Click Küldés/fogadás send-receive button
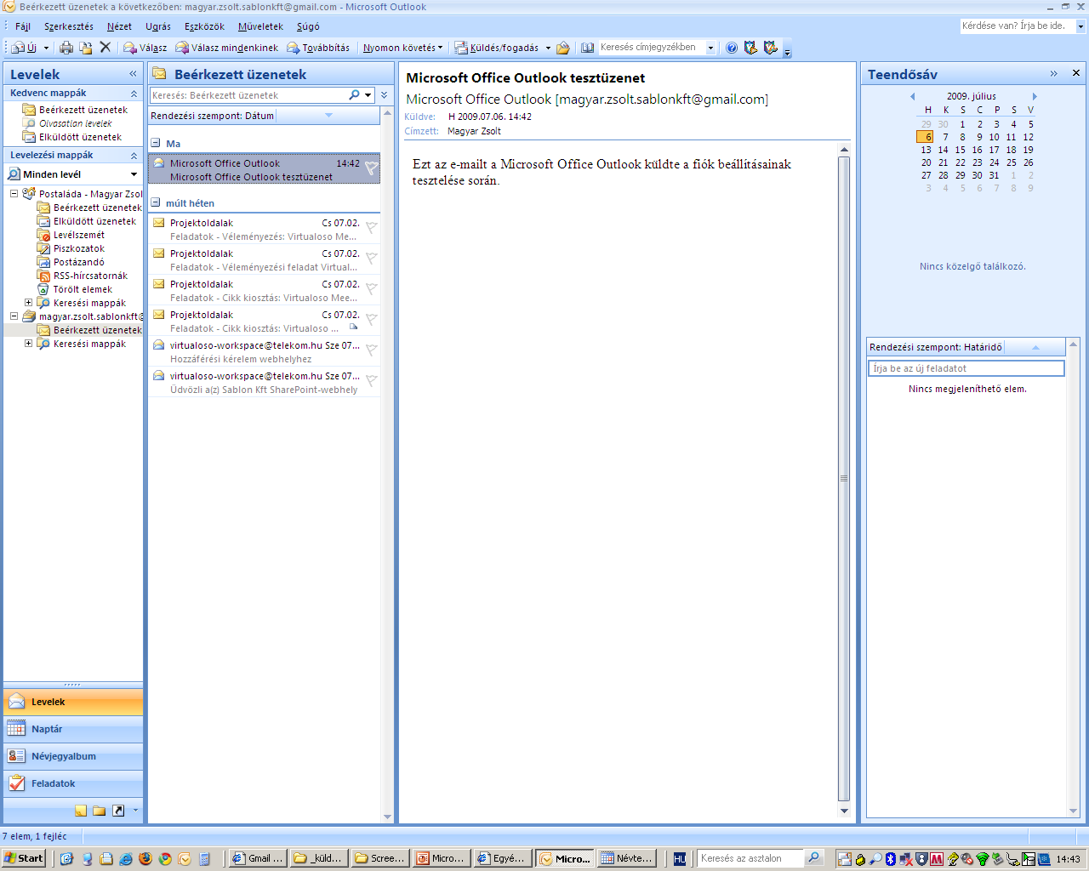Screen dimensions: 1089x871 (x=497, y=48)
